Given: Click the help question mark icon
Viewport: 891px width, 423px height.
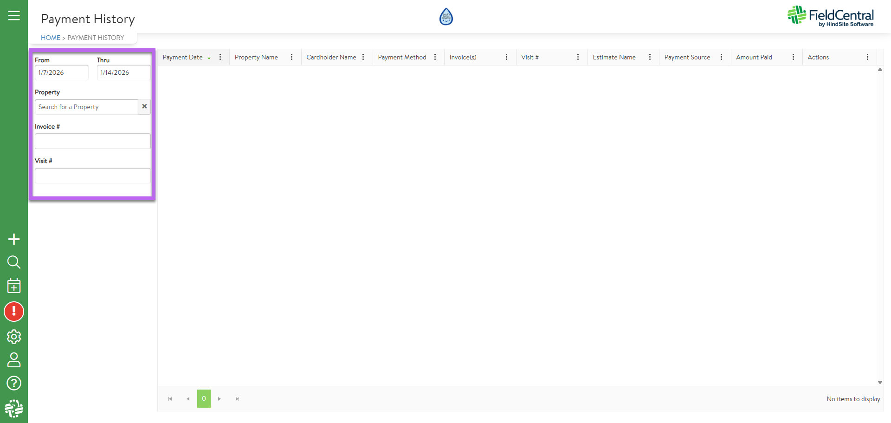Looking at the screenshot, I should point(14,383).
